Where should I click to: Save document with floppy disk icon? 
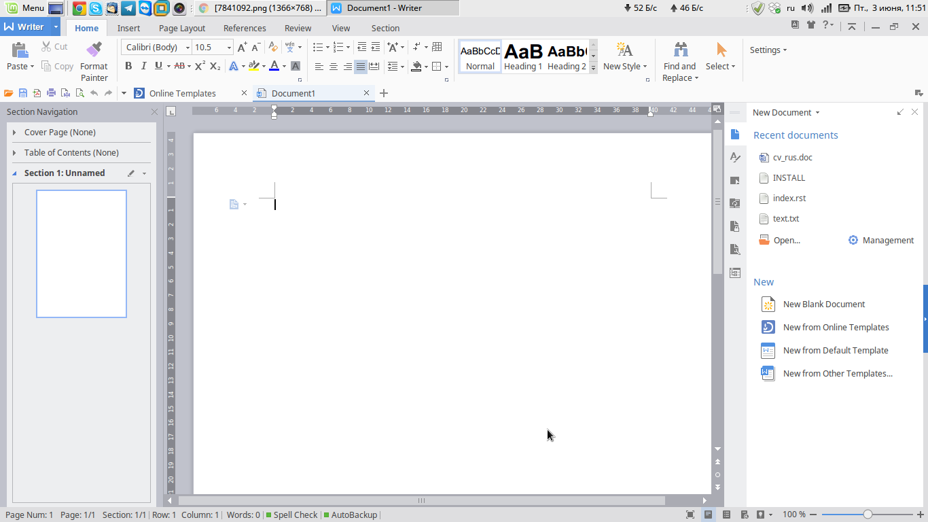click(x=23, y=93)
